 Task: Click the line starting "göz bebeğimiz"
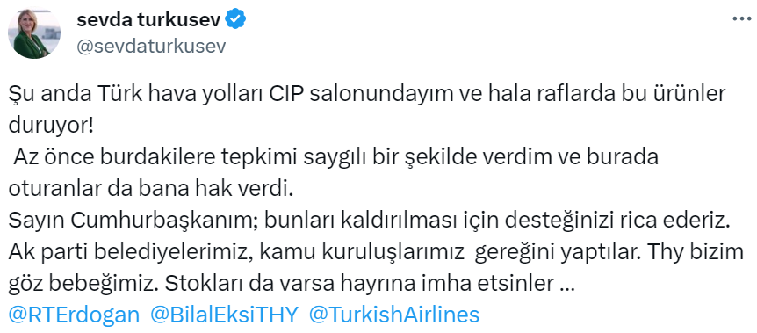point(292,284)
